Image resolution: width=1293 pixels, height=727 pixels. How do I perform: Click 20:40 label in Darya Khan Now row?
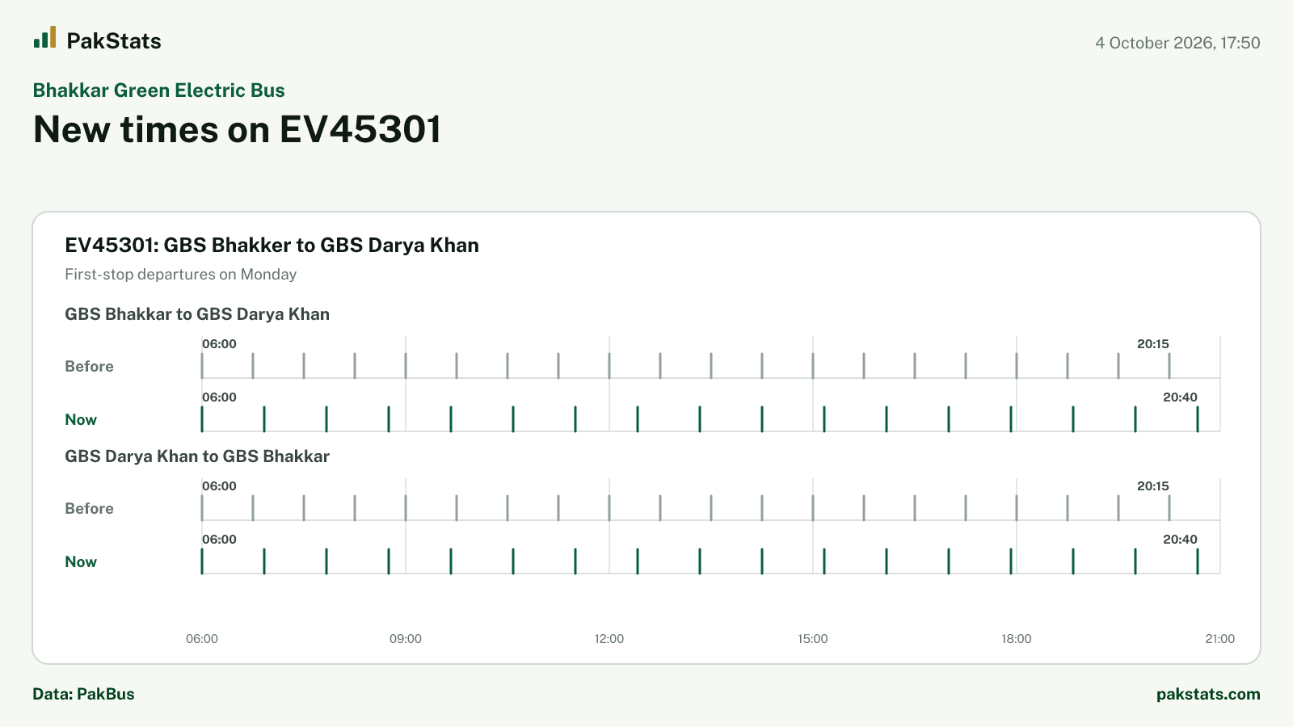point(1180,540)
